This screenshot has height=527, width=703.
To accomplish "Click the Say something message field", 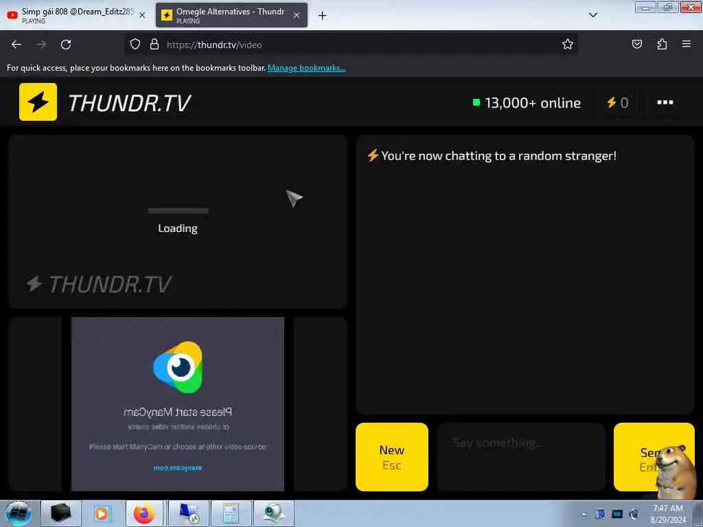I will [521, 456].
